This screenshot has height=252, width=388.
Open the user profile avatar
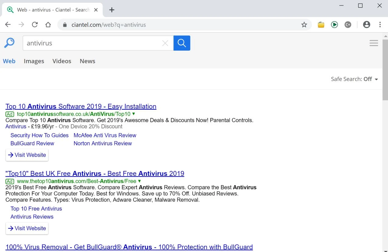coord(367,25)
